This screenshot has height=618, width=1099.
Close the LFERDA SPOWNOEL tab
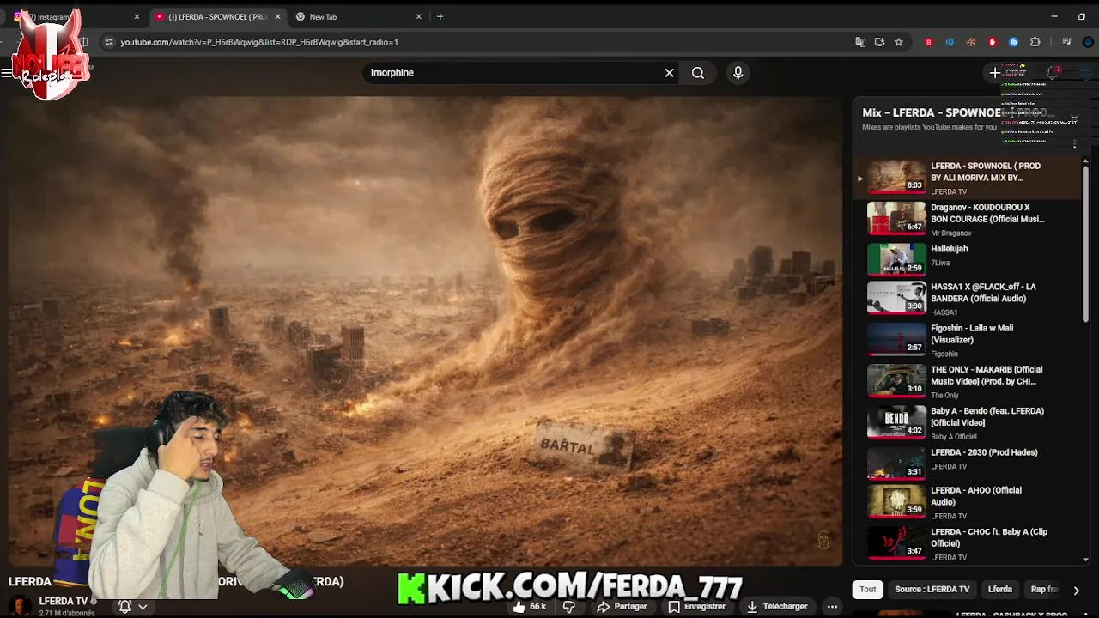(277, 16)
